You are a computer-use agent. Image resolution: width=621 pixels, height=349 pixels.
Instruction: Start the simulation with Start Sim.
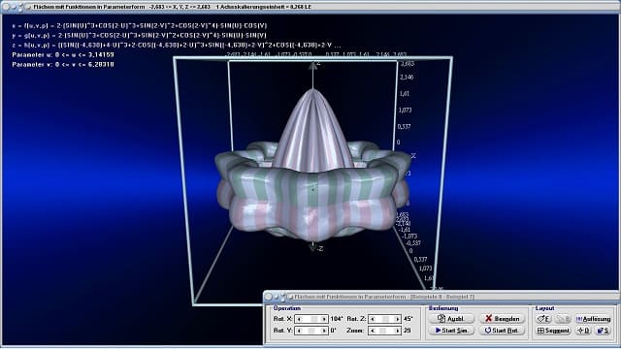pos(451,331)
